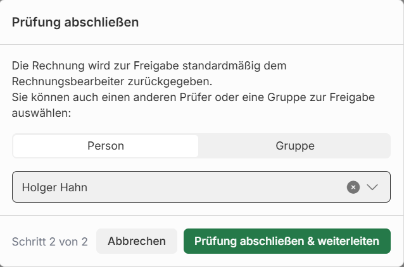Switch to the Person tab
Screen dimensions: 404x267
pos(105,146)
